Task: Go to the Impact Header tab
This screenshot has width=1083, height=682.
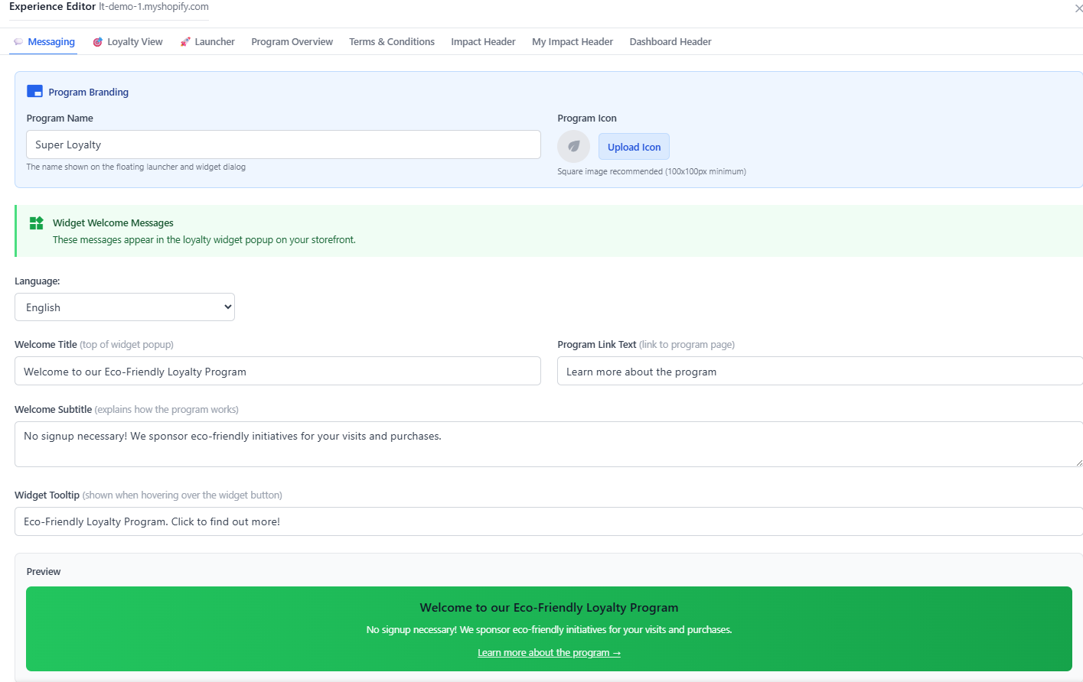Action: (483, 42)
